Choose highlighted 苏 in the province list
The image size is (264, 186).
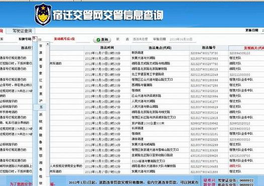41,107
